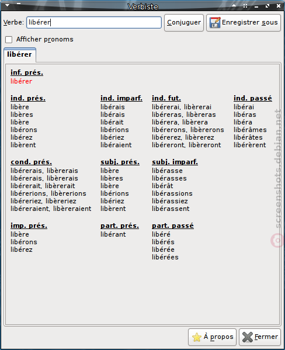Image resolution: width=285 pixels, height=350 pixels.
Task: Click the word libérassions in the table
Action: [172, 193]
